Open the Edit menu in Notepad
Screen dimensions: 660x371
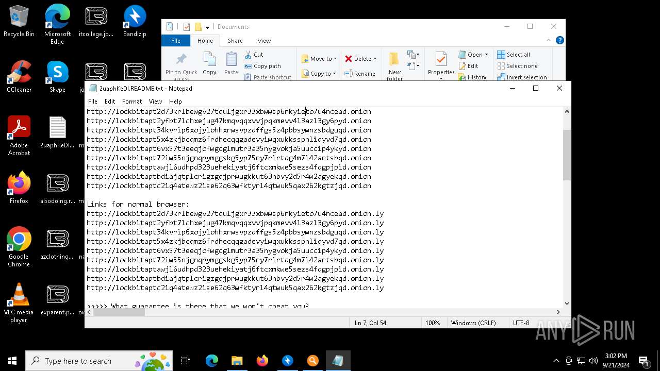(110, 102)
